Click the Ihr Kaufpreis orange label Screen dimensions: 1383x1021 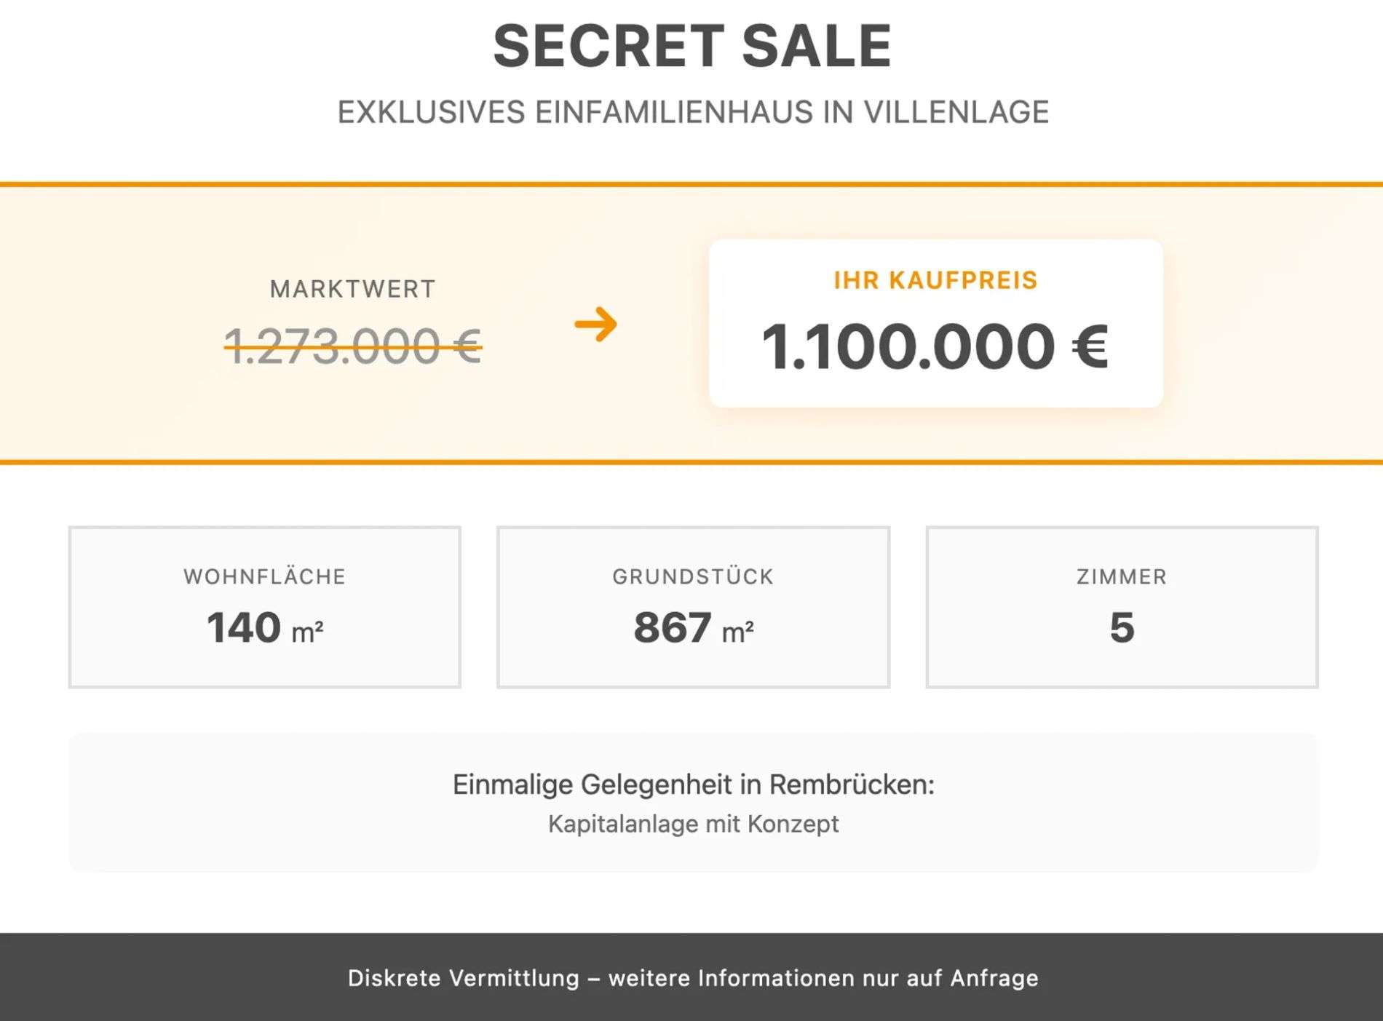(935, 280)
